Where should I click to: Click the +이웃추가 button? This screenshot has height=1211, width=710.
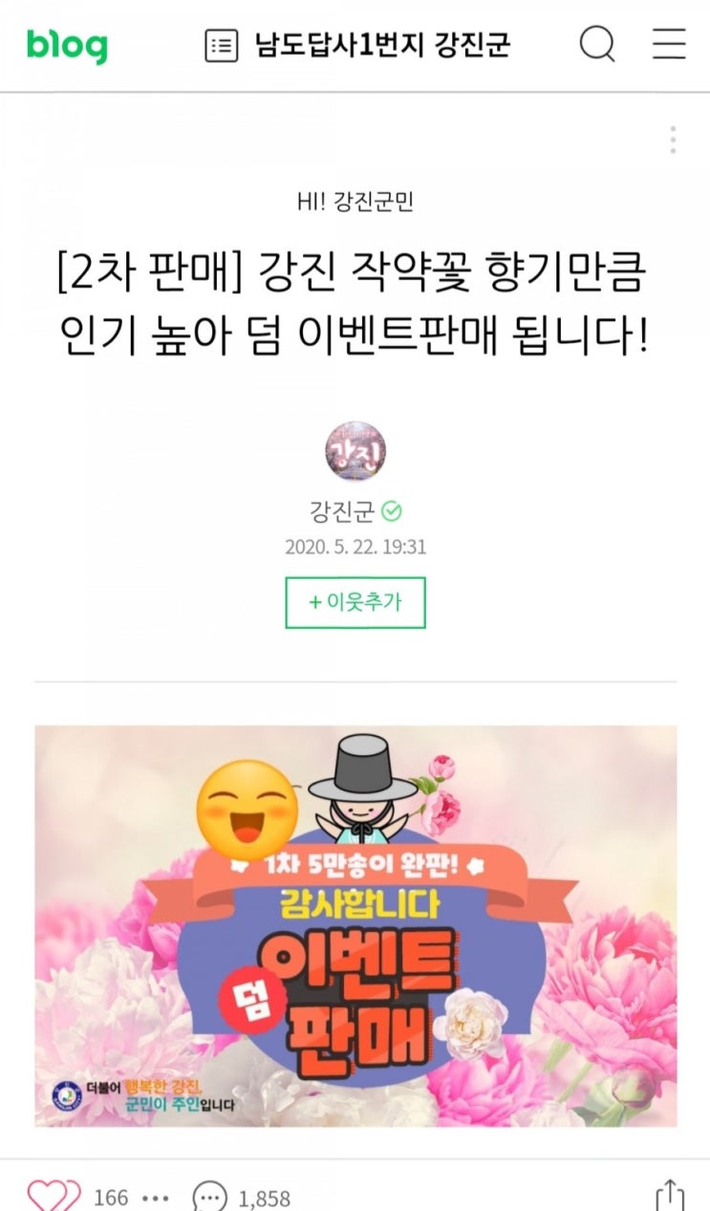[355, 603]
